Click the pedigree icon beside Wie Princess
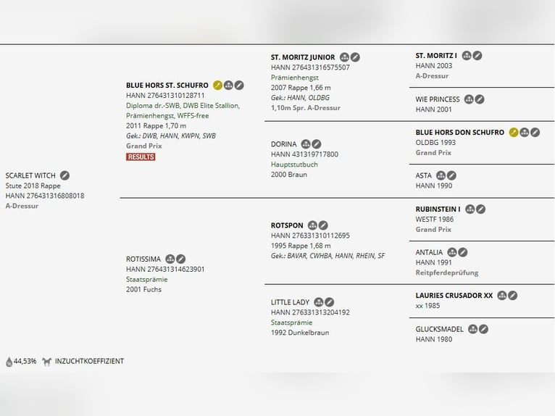The height and width of the screenshot is (416, 555). (469, 99)
